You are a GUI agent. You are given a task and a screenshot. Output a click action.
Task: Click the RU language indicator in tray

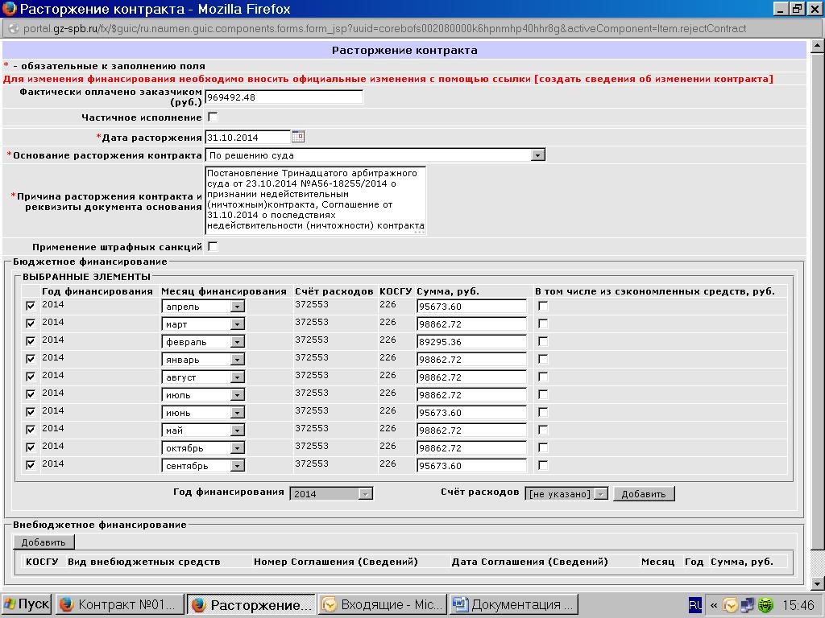(x=695, y=605)
